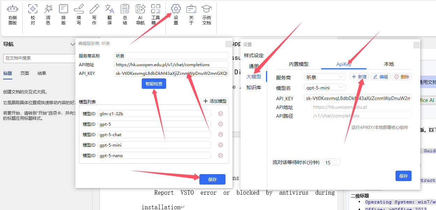Open the 排版 layout tool
This screenshot has height=210, width=436.
click(64, 15)
